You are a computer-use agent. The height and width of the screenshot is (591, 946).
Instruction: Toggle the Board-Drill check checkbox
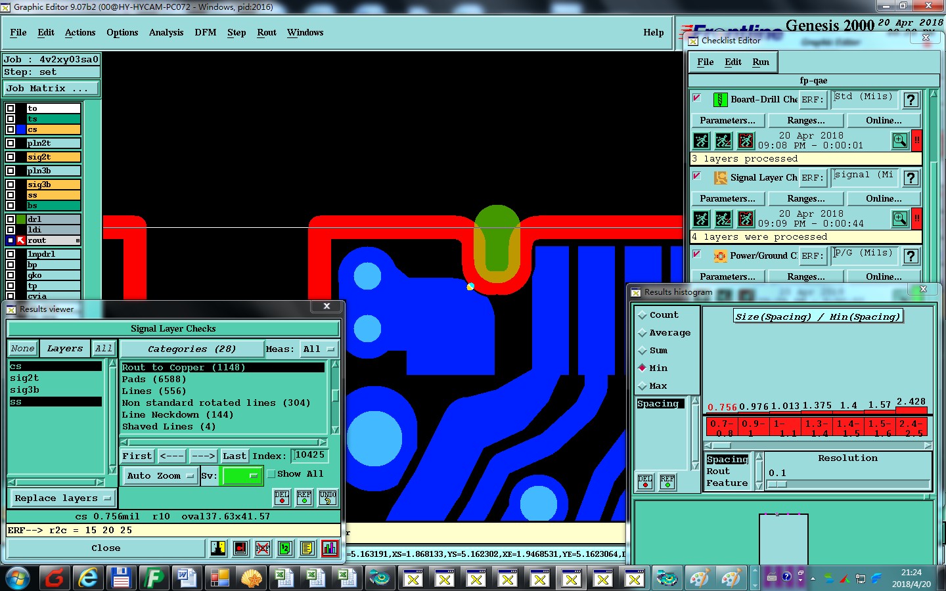(697, 98)
